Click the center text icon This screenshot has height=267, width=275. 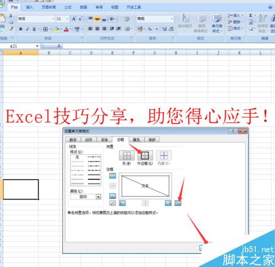click(x=97, y=29)
